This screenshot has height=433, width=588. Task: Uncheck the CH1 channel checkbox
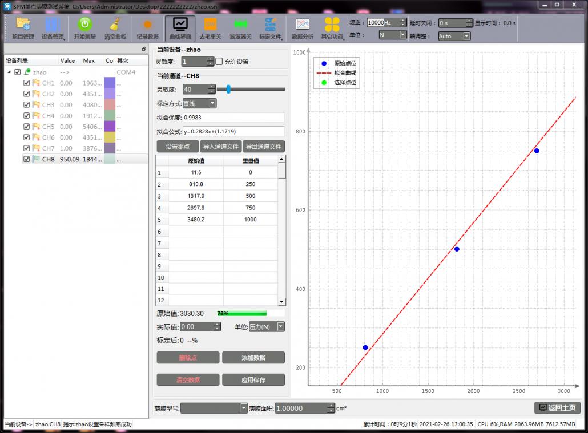26,83
